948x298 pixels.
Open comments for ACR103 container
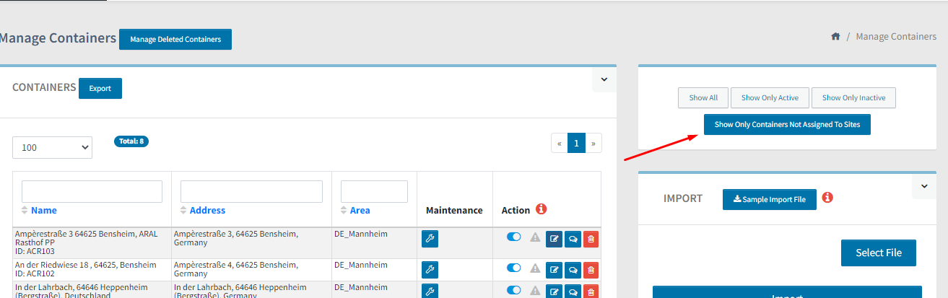[573, 239]
